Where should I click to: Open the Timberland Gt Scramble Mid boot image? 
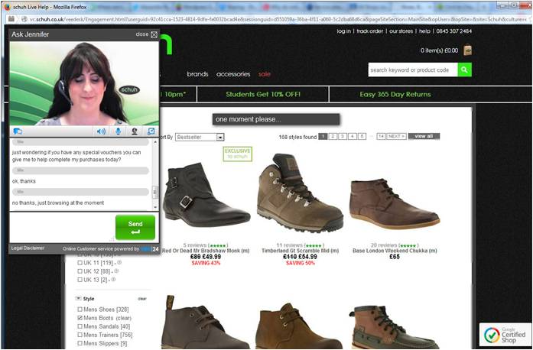[301, 193]
